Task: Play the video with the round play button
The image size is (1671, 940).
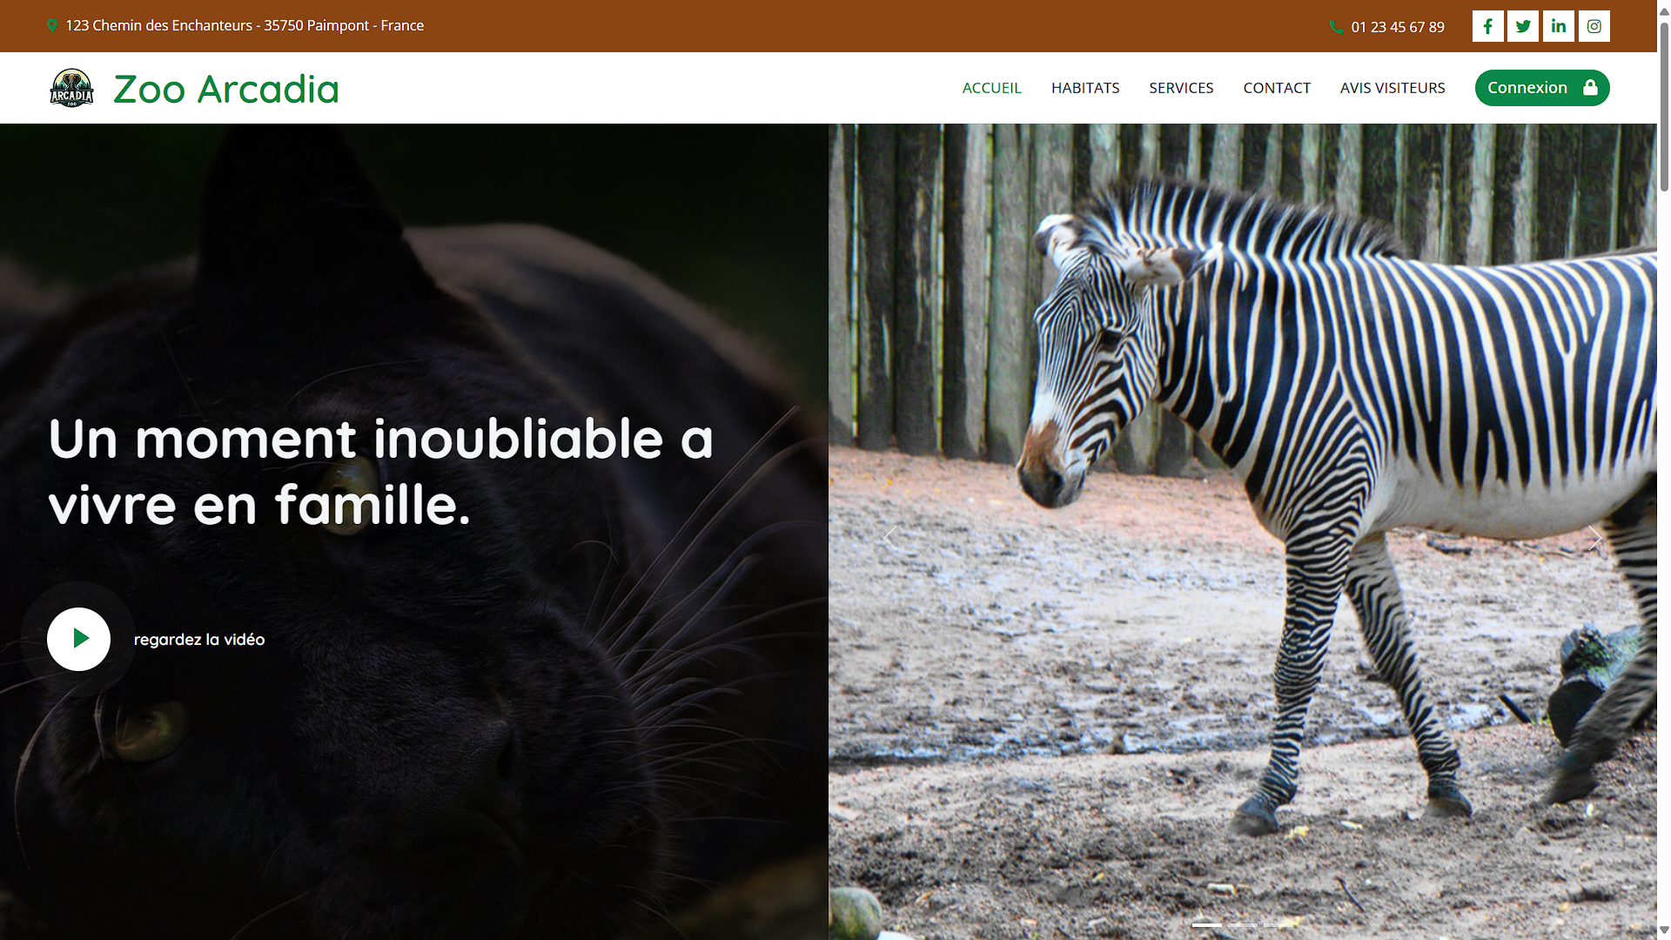Action: coord(78,639)
